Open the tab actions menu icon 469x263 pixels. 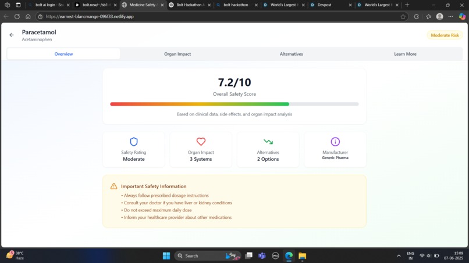[18, 5]
